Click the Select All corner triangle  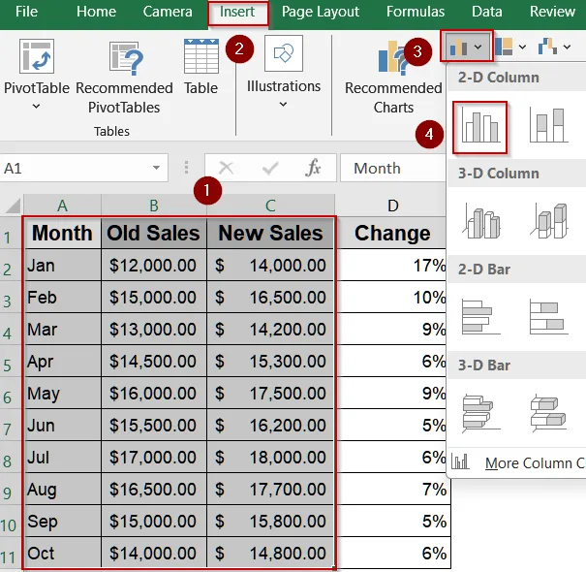pos(12,206)
